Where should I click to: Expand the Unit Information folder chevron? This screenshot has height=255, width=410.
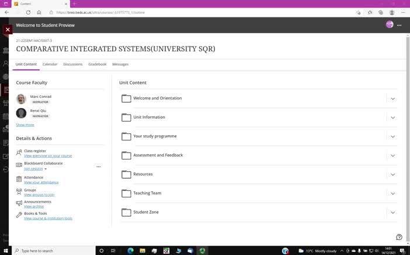coord(392,118)
